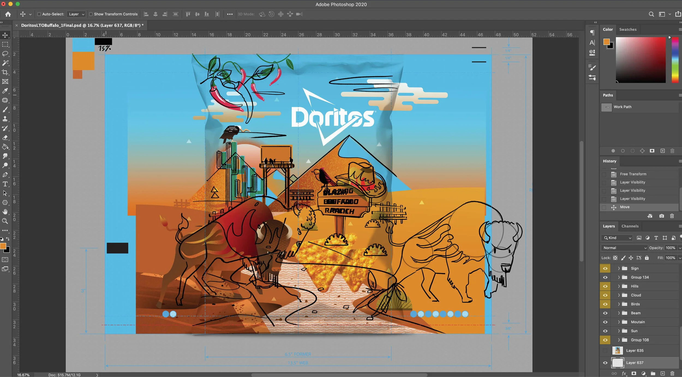The width and height of the screenshot is (682, 377).
Task: Open the Search icon at top right
Action: click(x=651, y=14)
